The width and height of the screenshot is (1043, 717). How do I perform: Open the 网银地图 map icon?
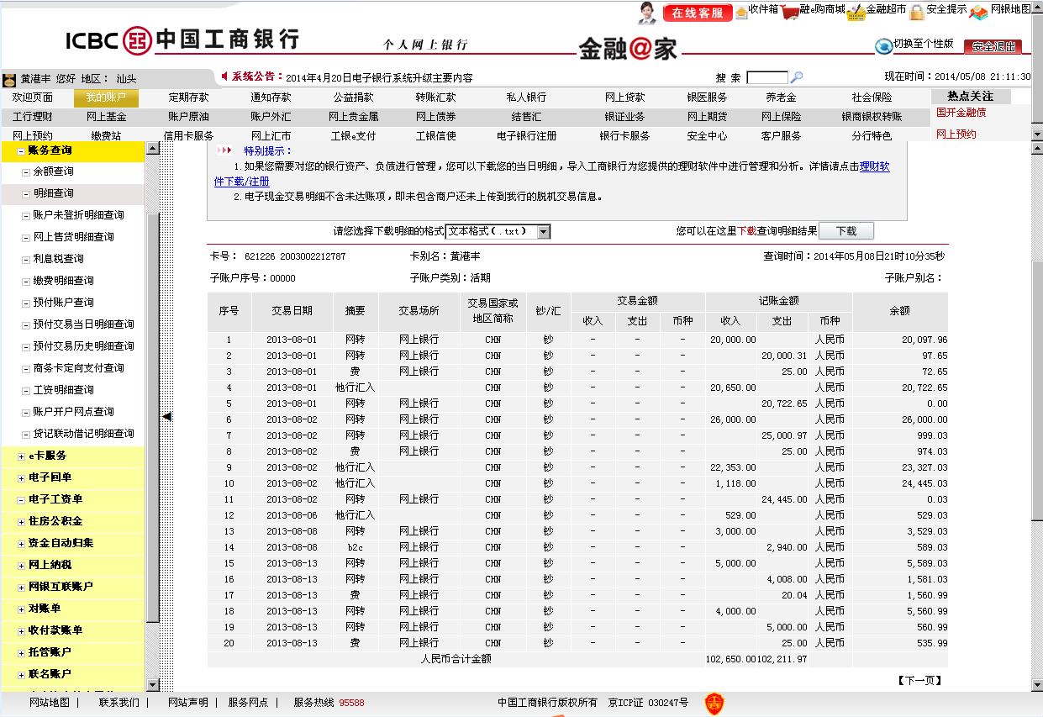point(979,12)
